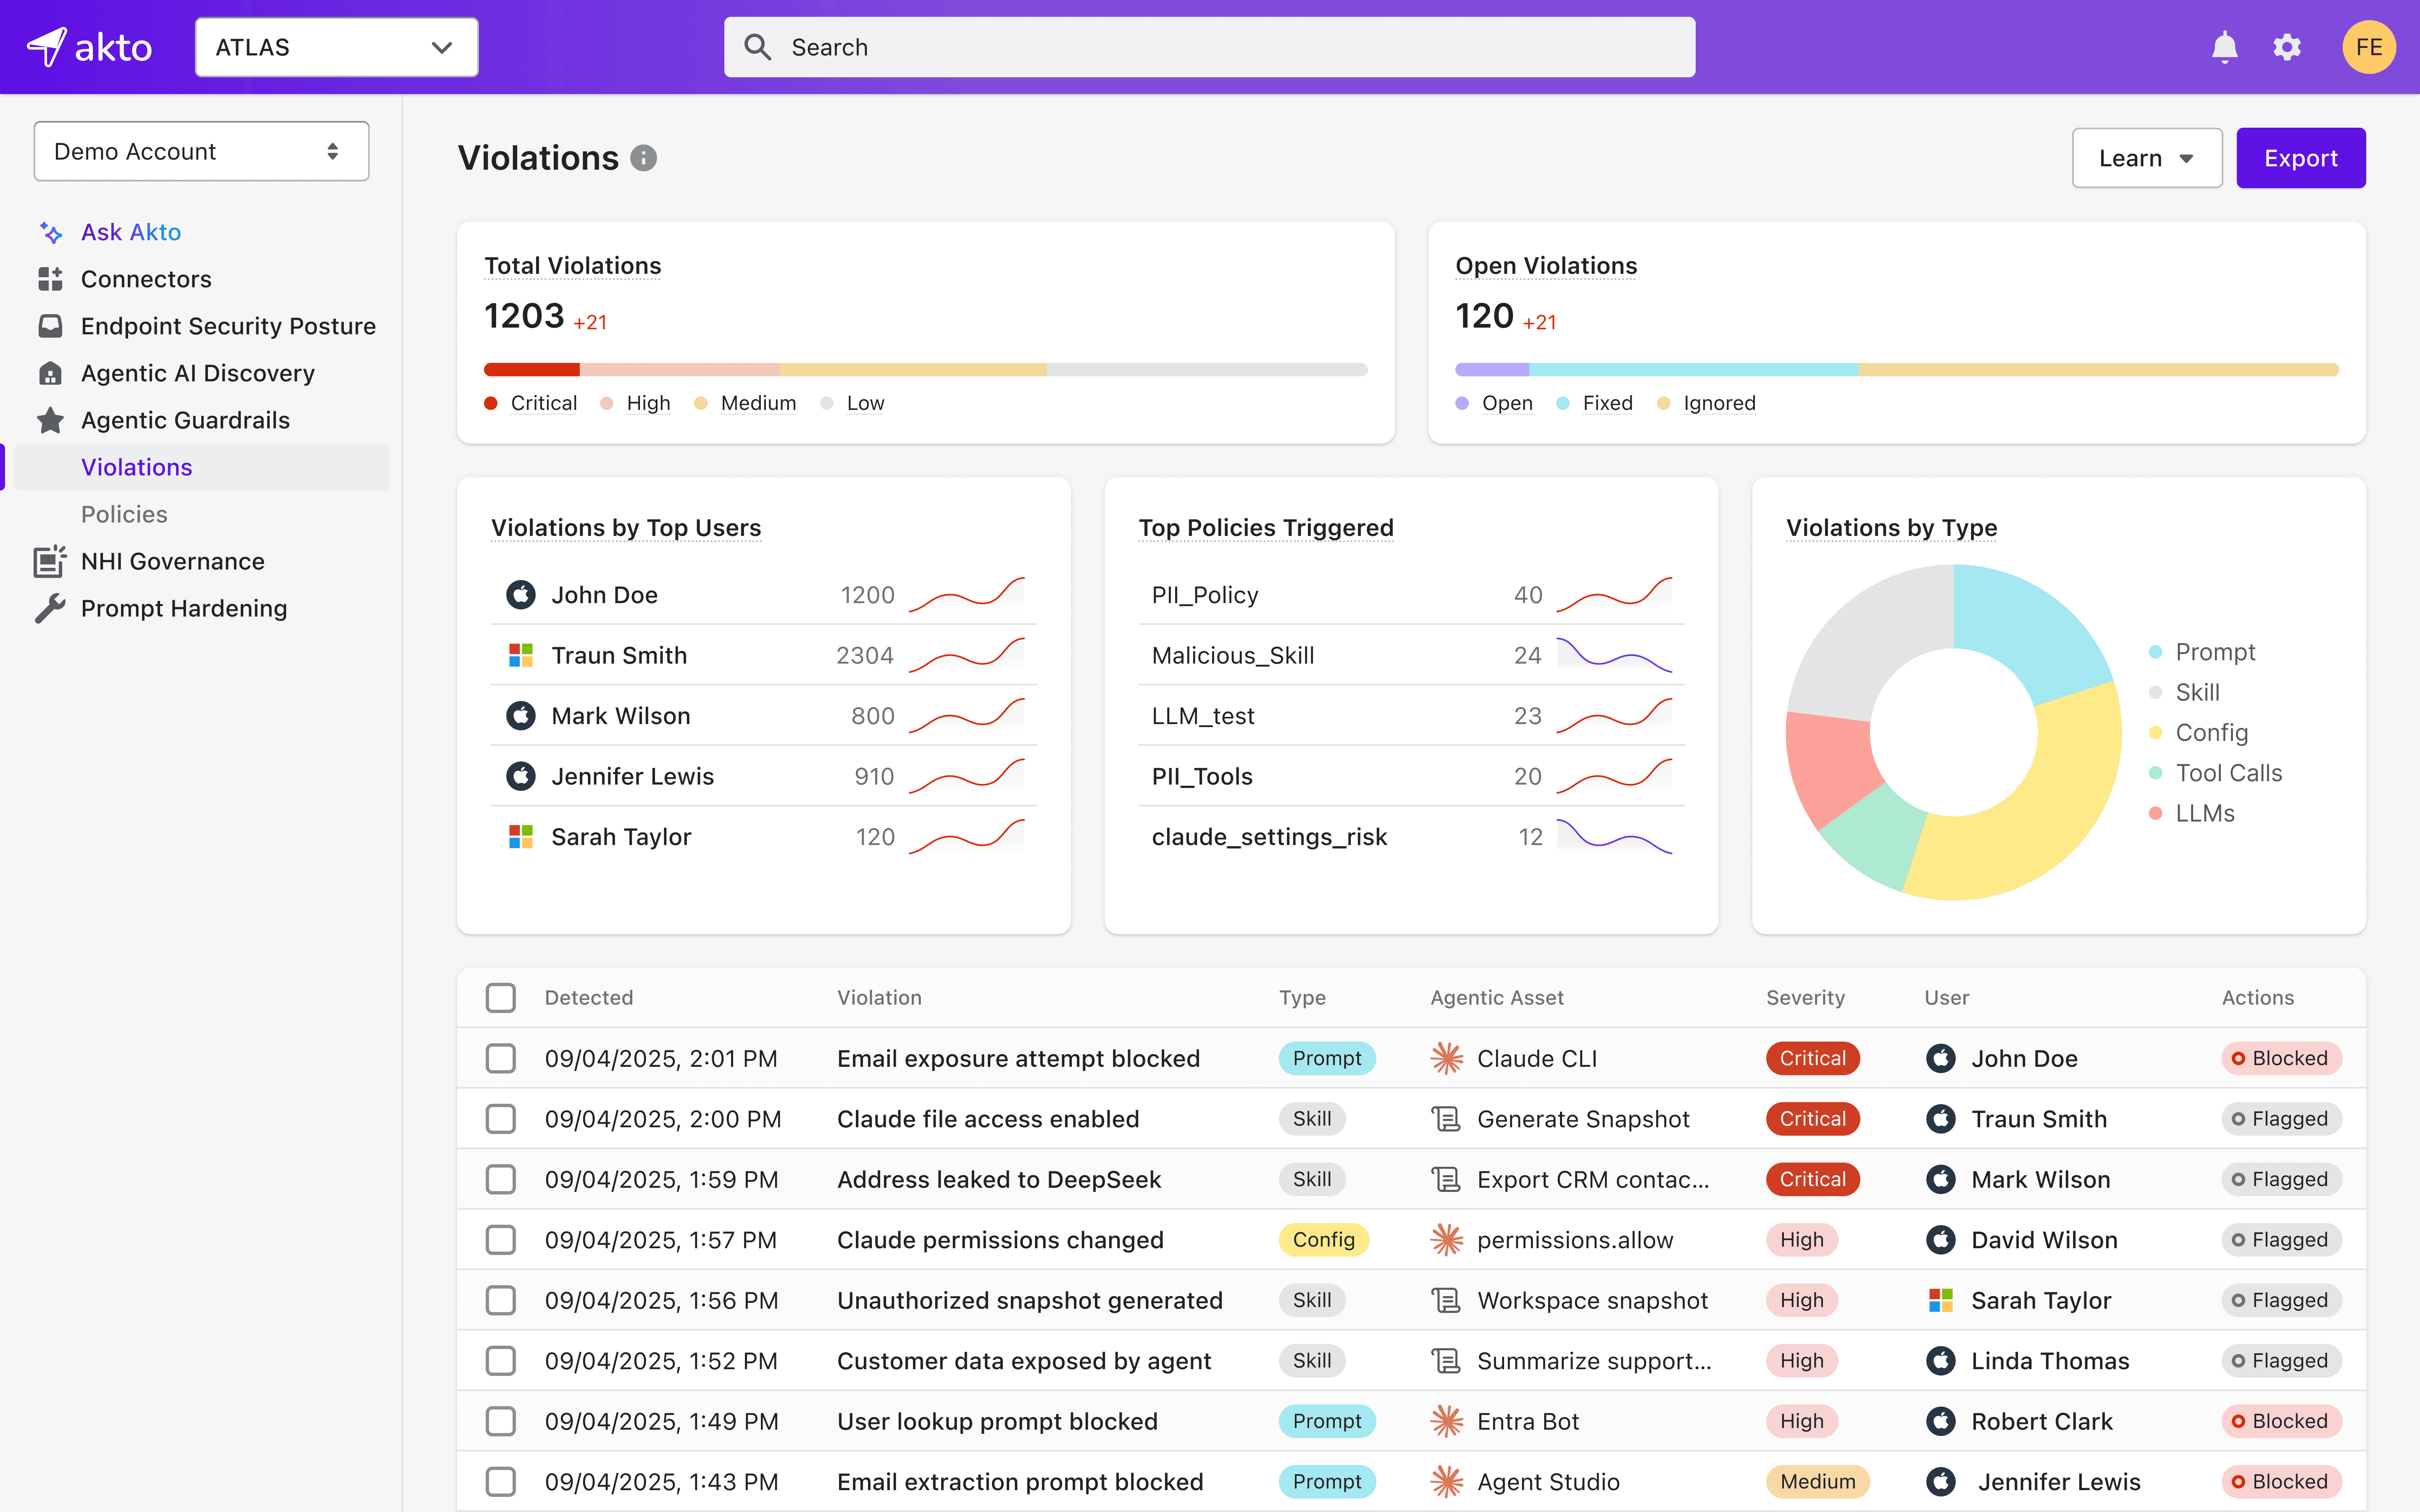Click the skill icon next to Workspace snapshot

(x=1446, y=1300)
